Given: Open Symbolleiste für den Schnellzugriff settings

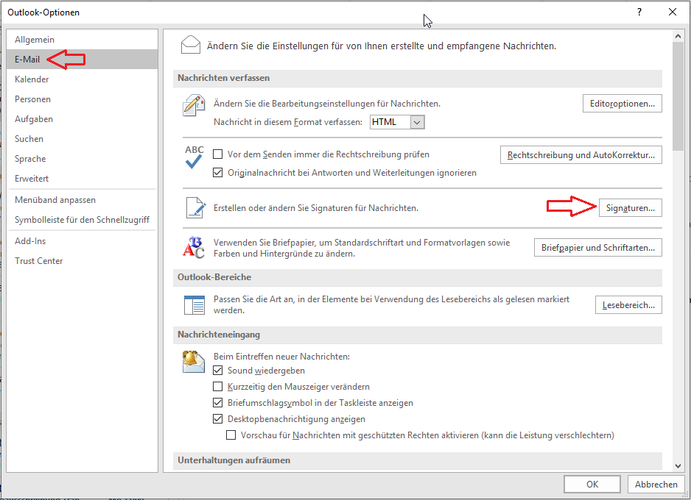Looking at the screenshot, I should (x=83, y=219).
